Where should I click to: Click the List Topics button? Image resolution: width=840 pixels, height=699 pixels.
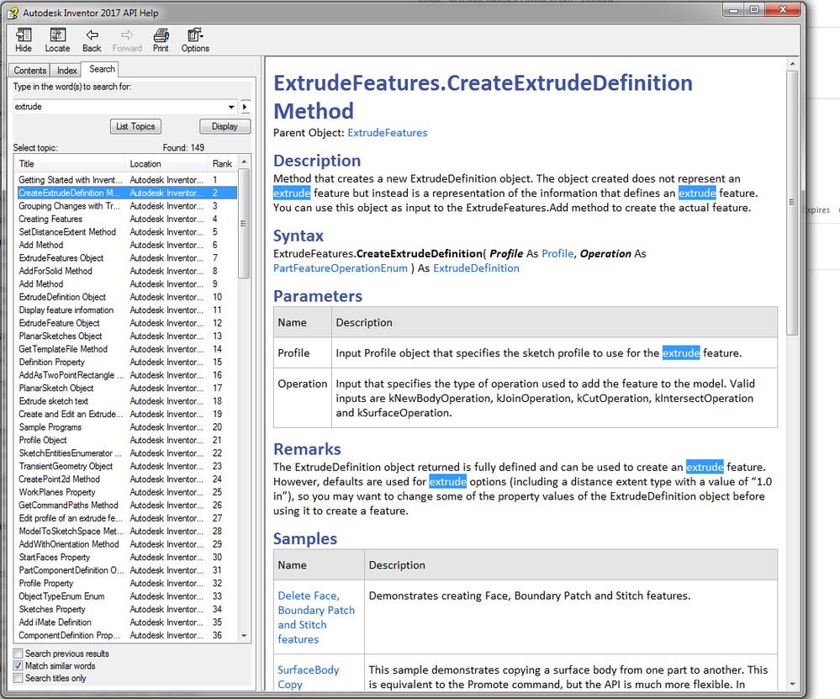point(135,126)
